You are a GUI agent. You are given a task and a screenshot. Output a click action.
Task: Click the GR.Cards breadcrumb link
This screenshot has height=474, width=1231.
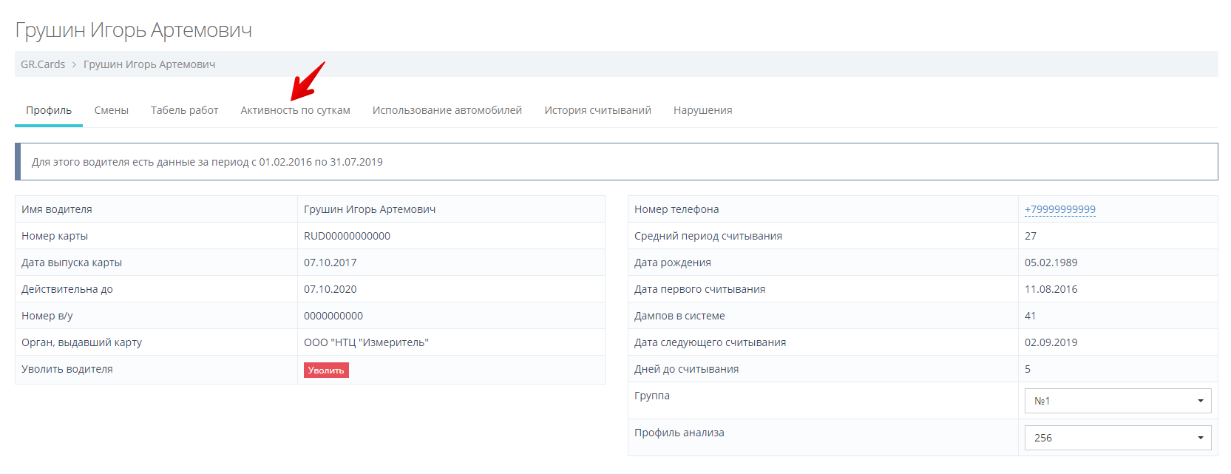click(x=43, y=64)
